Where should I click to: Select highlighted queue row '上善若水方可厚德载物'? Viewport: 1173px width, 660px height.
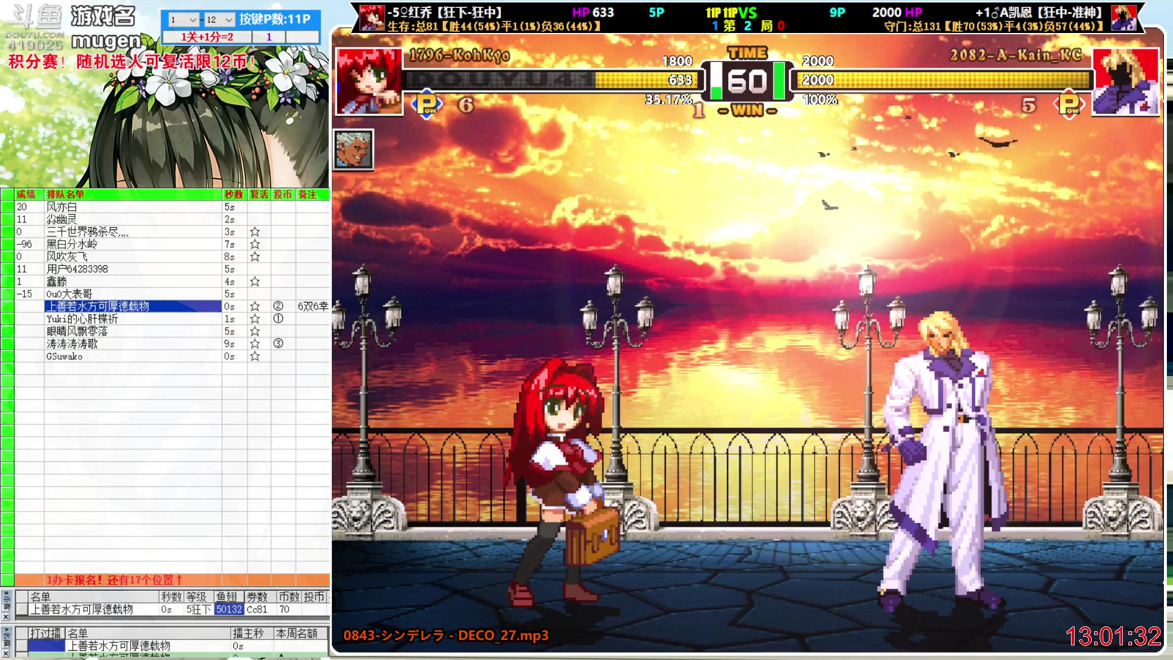[133, 307]
